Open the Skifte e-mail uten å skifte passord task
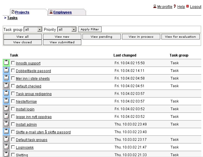 click(x=43, y=132)
